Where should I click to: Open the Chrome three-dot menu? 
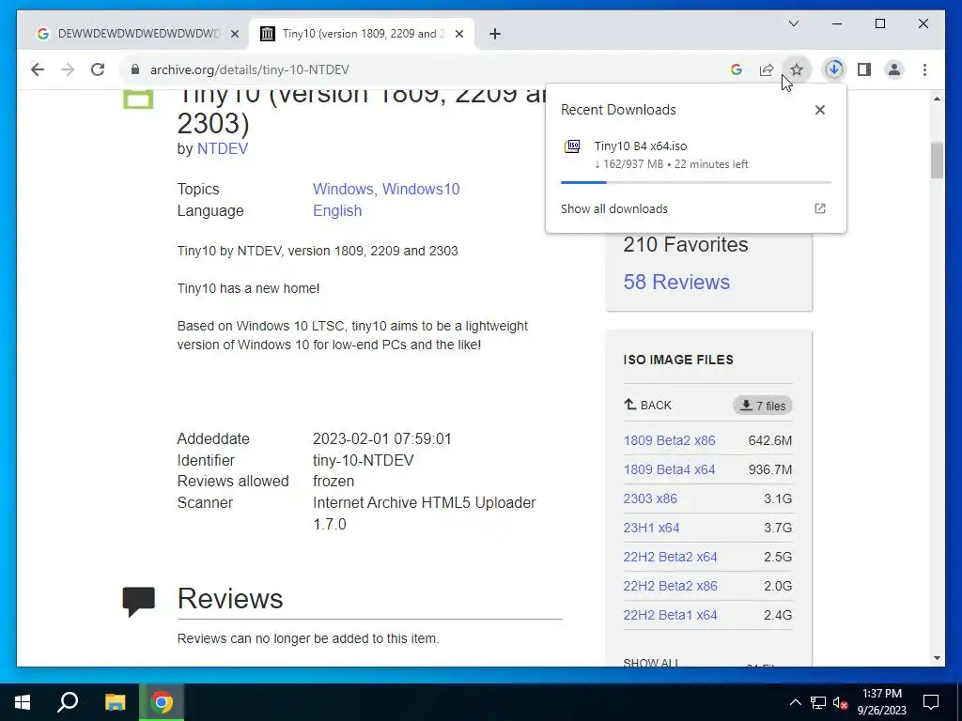point(924,69)
